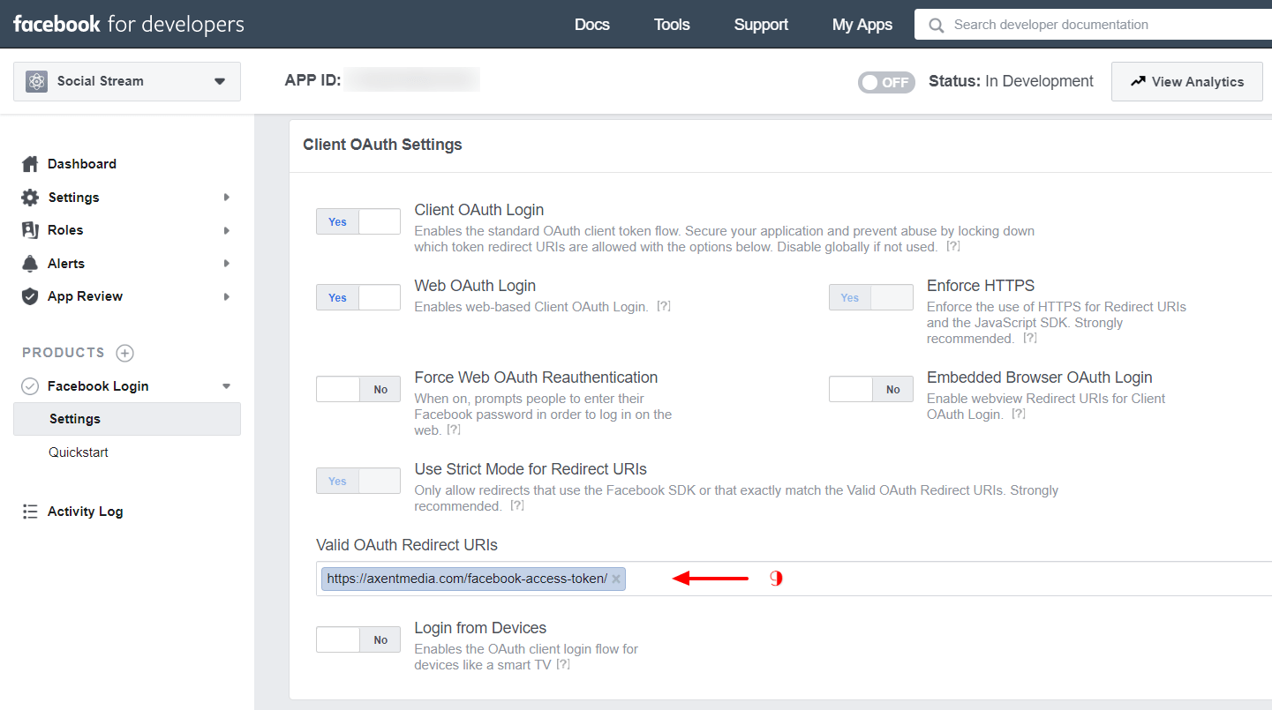The height and width of the screenshot is (710, 1272).
Task: Click the View Analytics trend arrow icon
Action: 1138,81
